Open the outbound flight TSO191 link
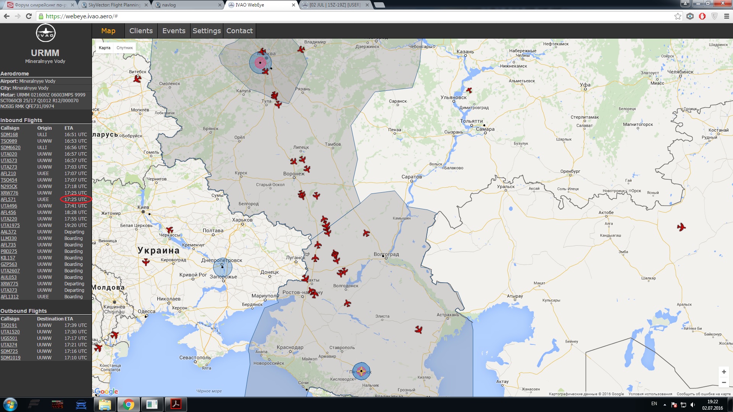The height and width of the screenshot is (412, 733). [x=9, y=325]
